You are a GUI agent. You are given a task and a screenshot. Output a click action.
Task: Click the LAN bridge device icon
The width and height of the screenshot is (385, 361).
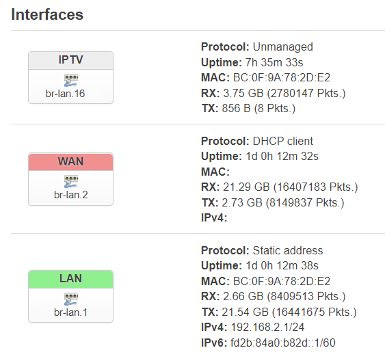click(71, 299)
